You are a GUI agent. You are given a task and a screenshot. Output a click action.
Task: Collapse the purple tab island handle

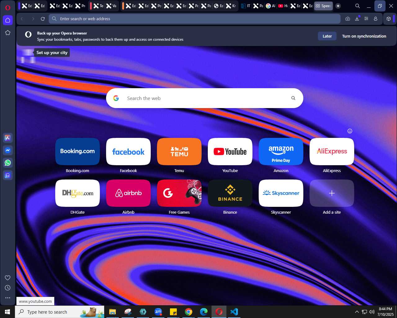19,6
